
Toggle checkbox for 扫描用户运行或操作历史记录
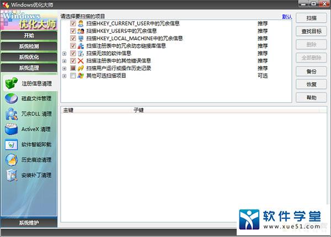tap(73, 69)
